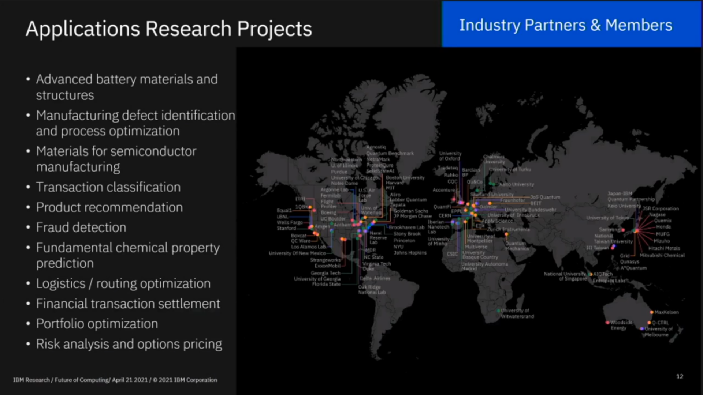The image size is (703, 395).
Task: Click the 'Mitsubishi Chemical' map label
Action: pyautogui.click(x=662, y=255)
